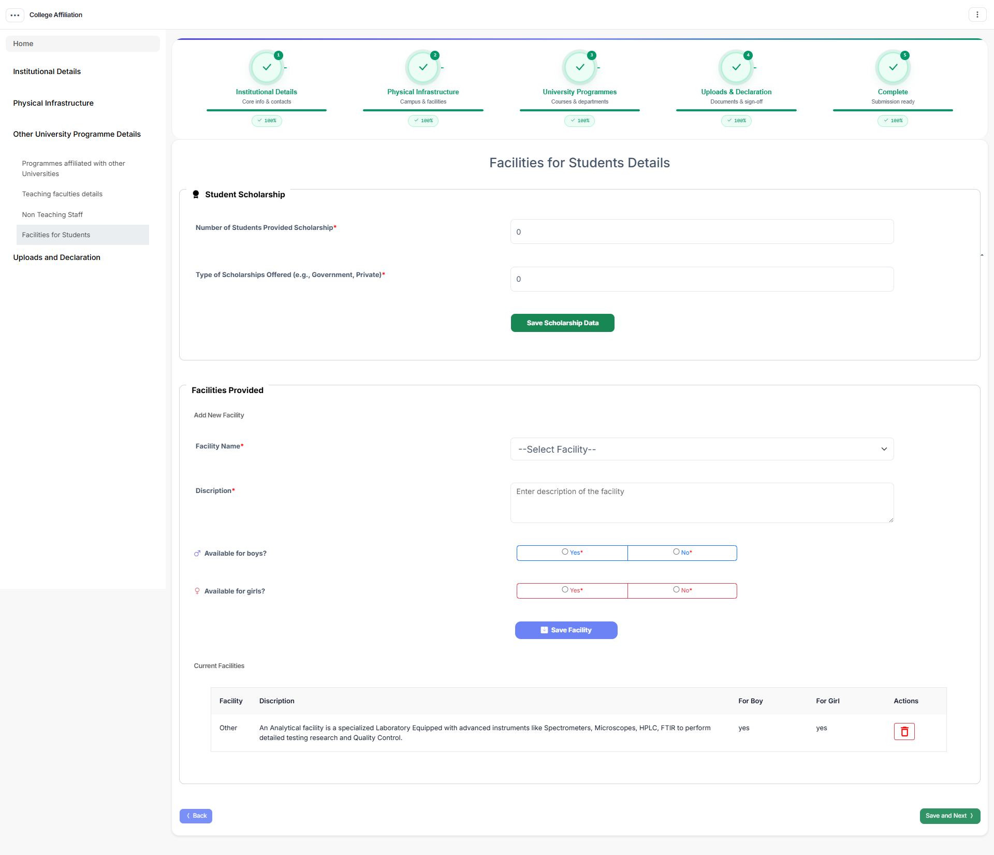
Task: Click progress bar under Uploads & Declaration step
Action: pyautogui.click(x=736, y=110)
